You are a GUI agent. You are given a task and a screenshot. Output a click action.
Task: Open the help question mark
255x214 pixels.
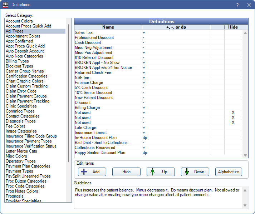coord(237,5)
